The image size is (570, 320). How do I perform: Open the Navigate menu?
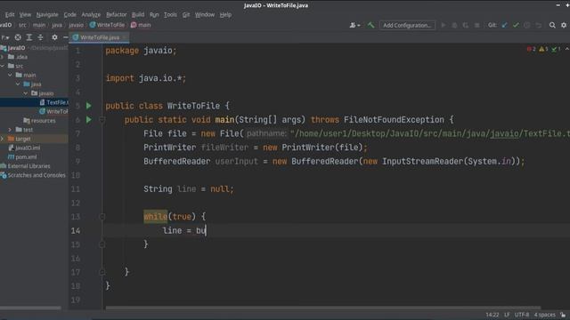pyautogui.click(x=47, y=14)
